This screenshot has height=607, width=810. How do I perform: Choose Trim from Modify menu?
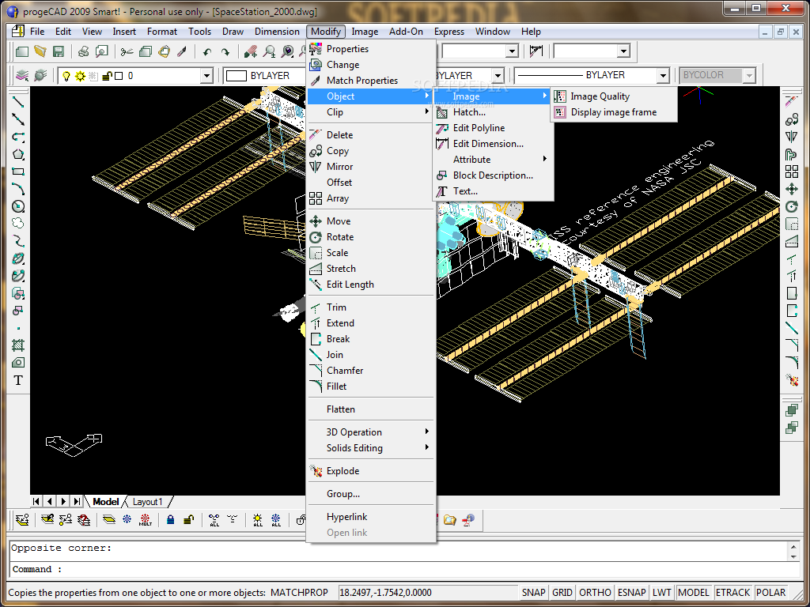tap(371, 307)
